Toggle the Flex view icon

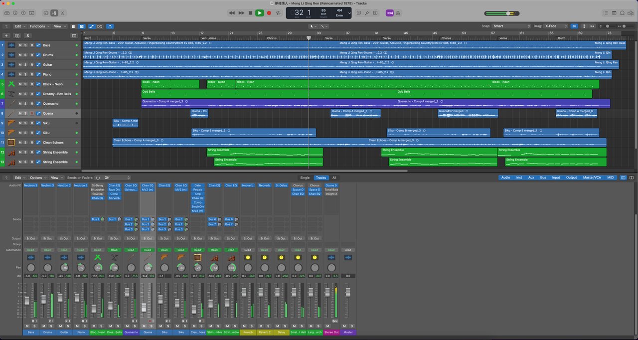(x=100, y=26)
